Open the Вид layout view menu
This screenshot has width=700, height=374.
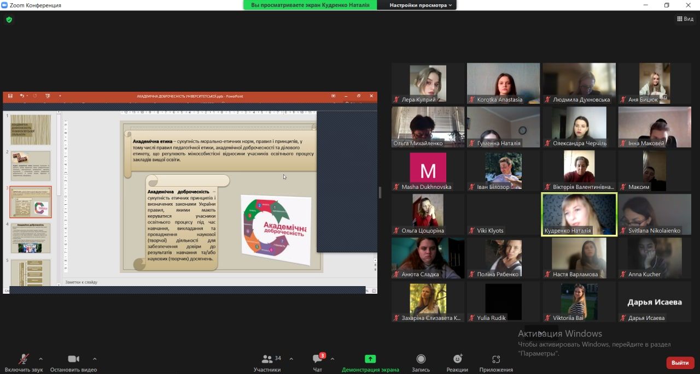(685, 19)
